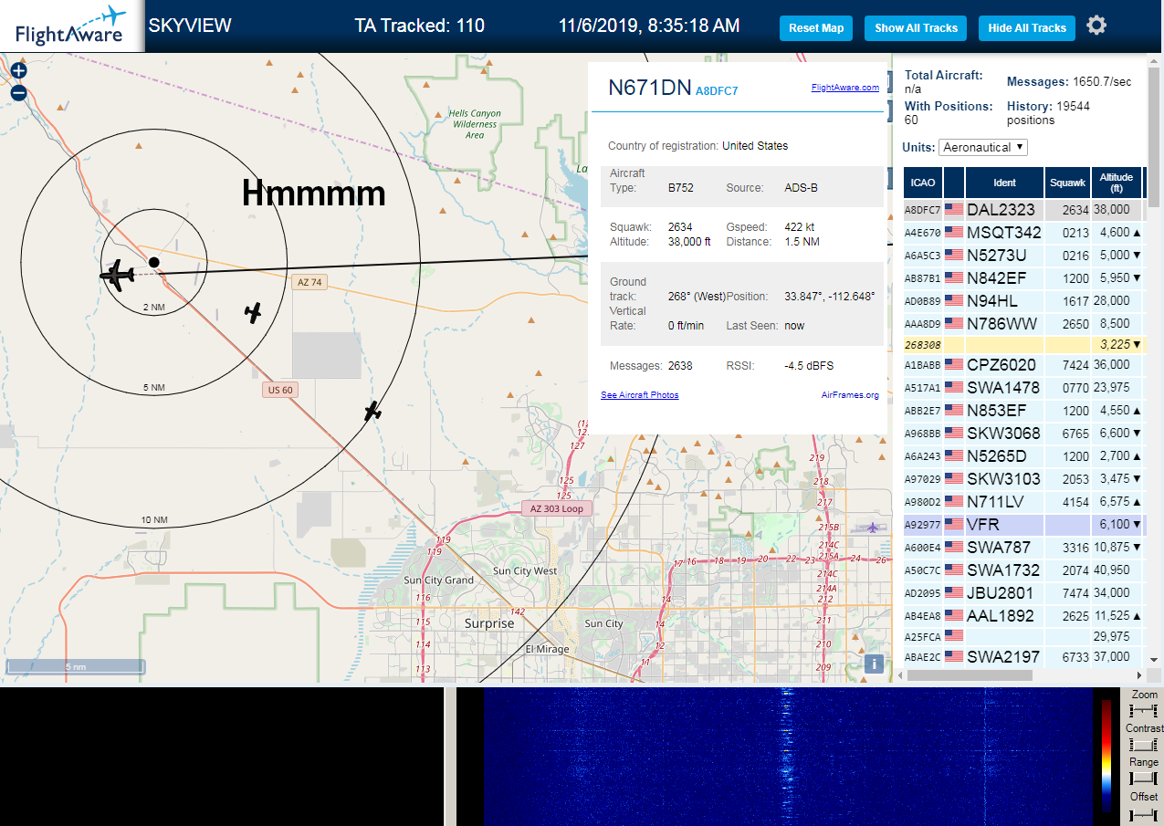Select the SWA1478 aircraft row

(x=1023, y=387)
